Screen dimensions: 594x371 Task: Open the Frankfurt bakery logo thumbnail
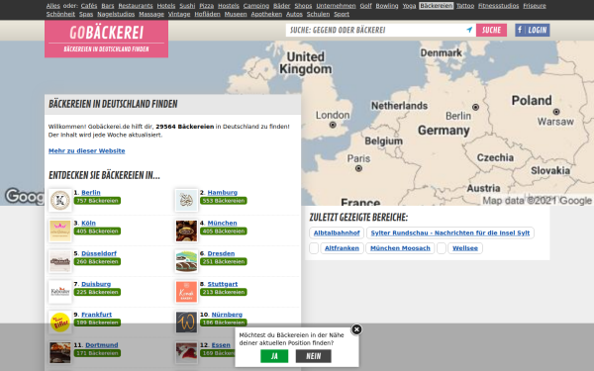(x=60, y=323)
